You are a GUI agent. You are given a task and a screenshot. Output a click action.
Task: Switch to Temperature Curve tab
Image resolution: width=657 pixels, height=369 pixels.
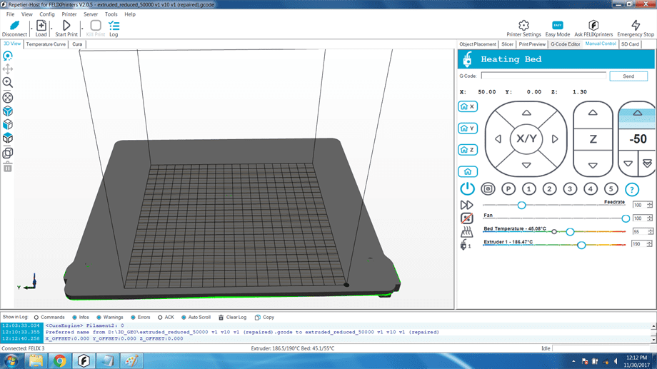[x=46, y=44]
